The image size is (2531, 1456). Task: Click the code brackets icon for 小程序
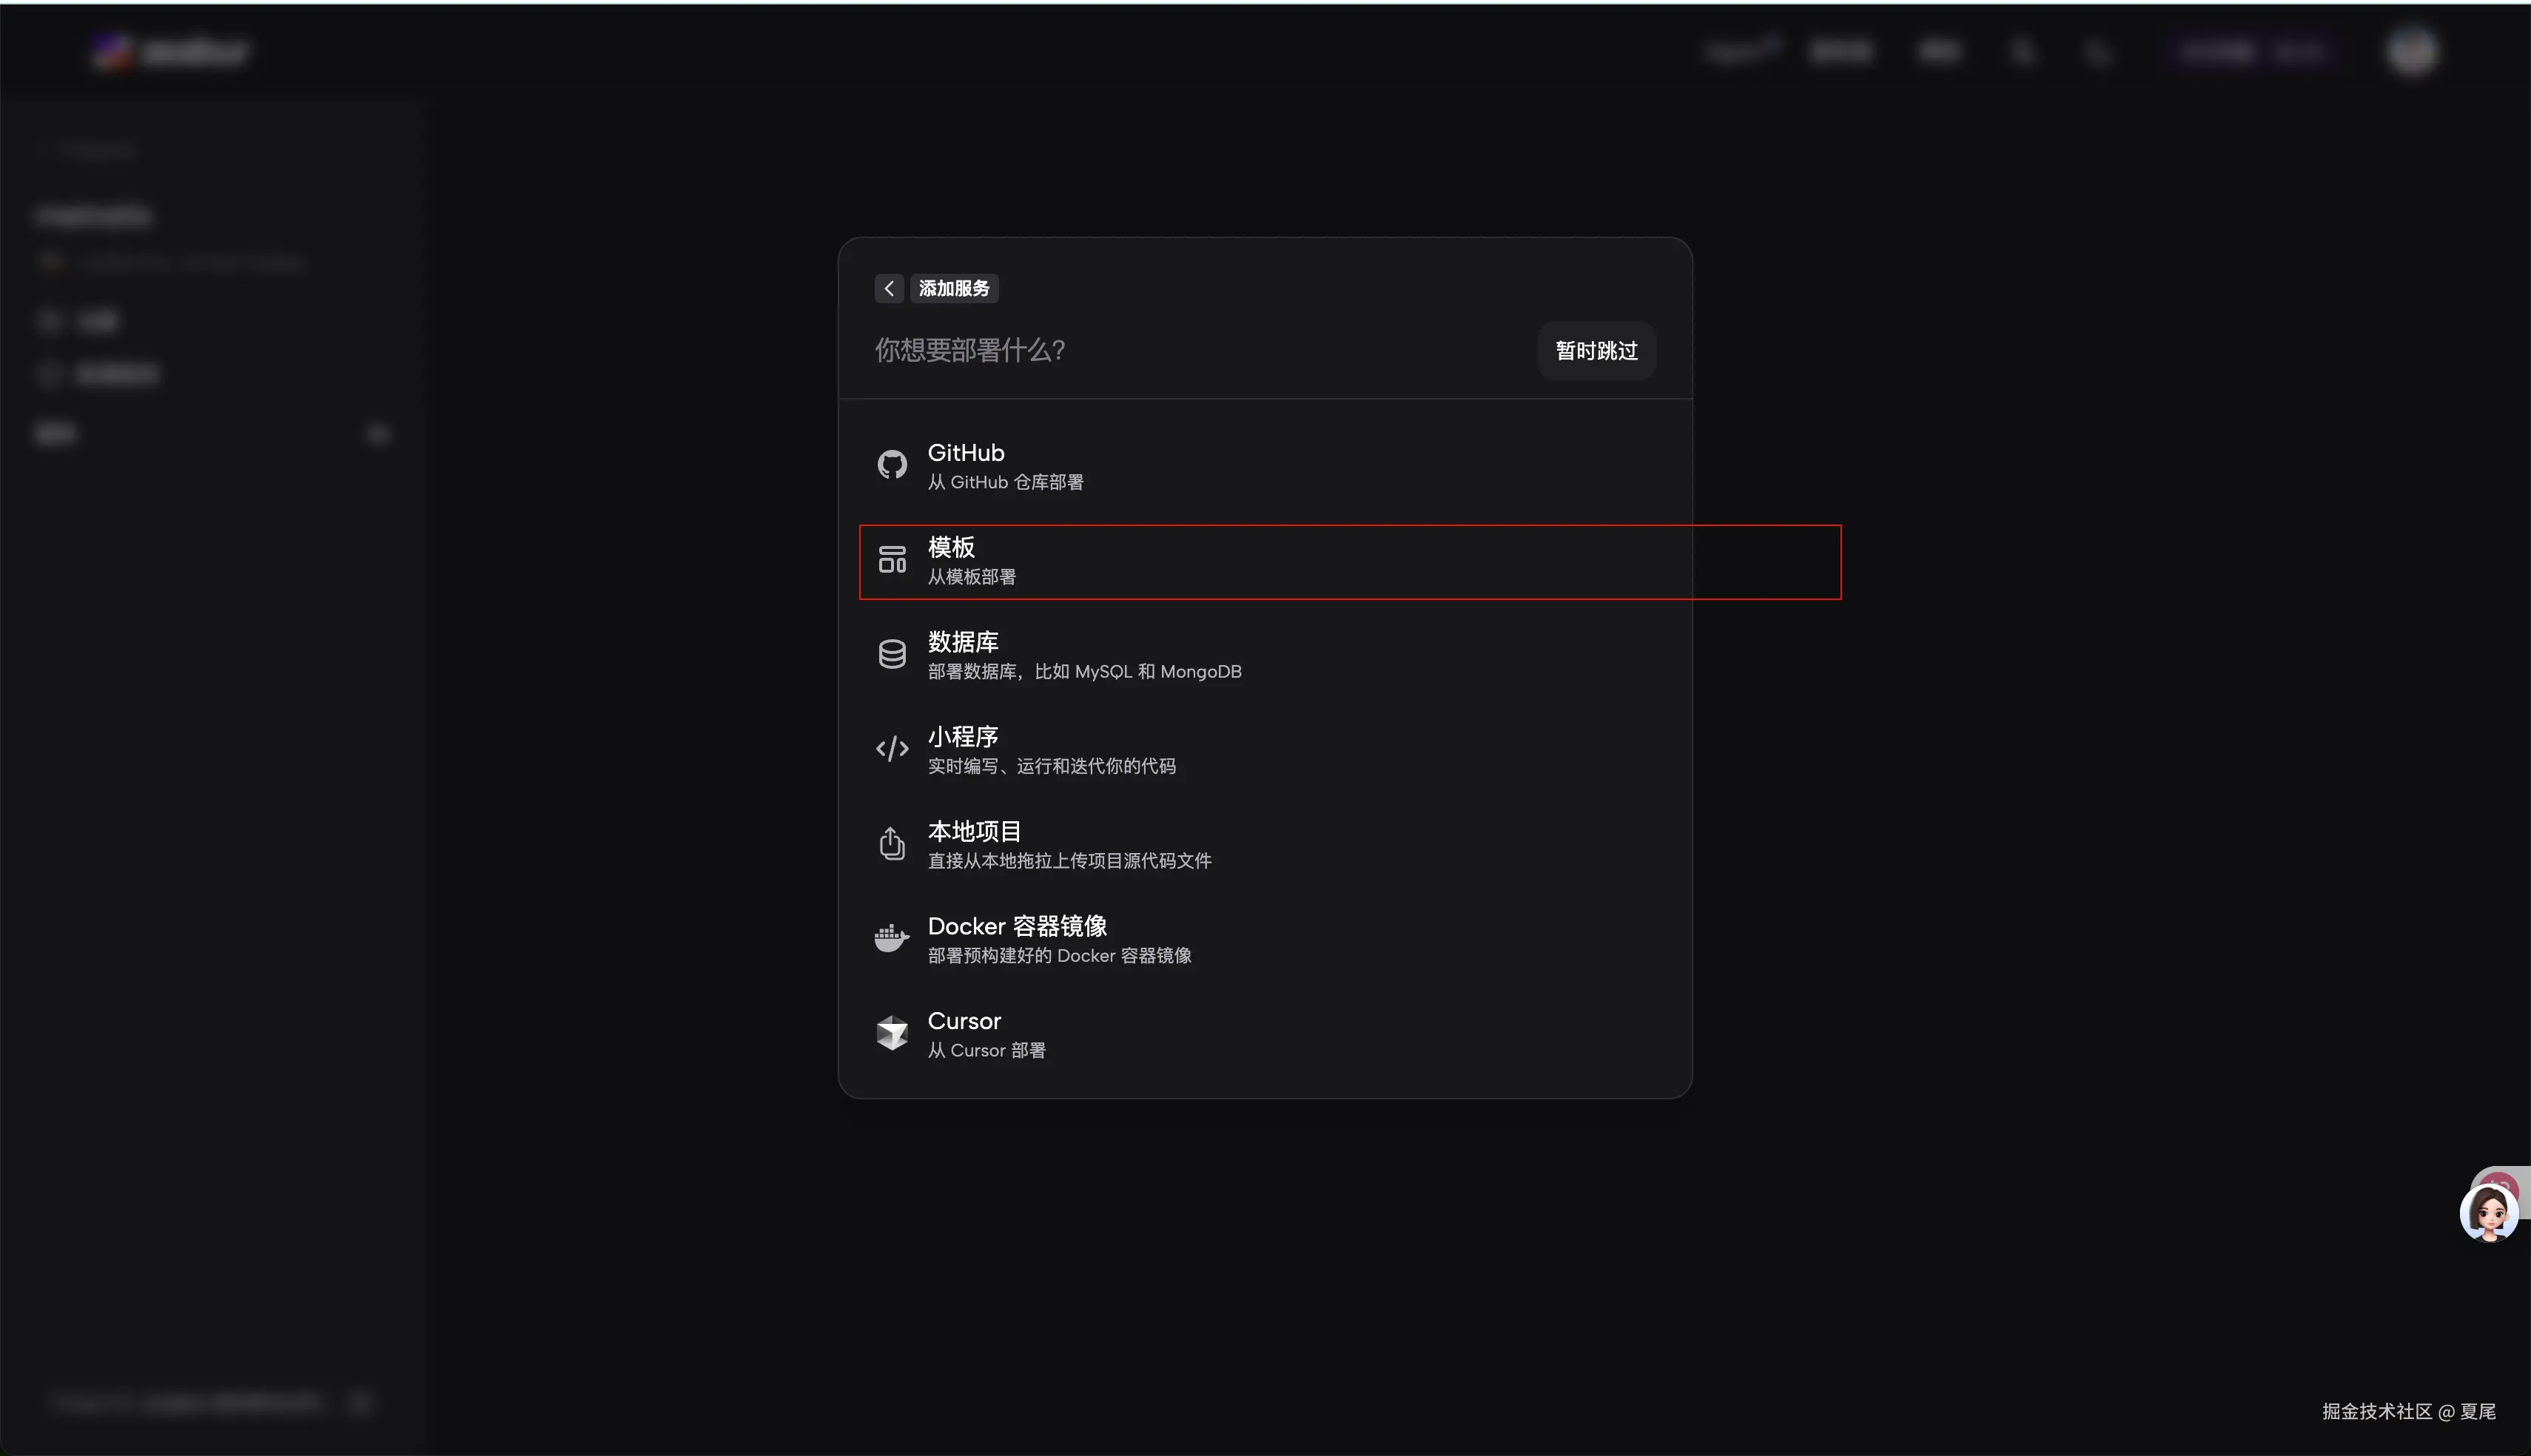point(892,749)
